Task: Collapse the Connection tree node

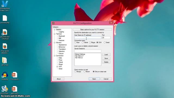Action: (54, 56)
